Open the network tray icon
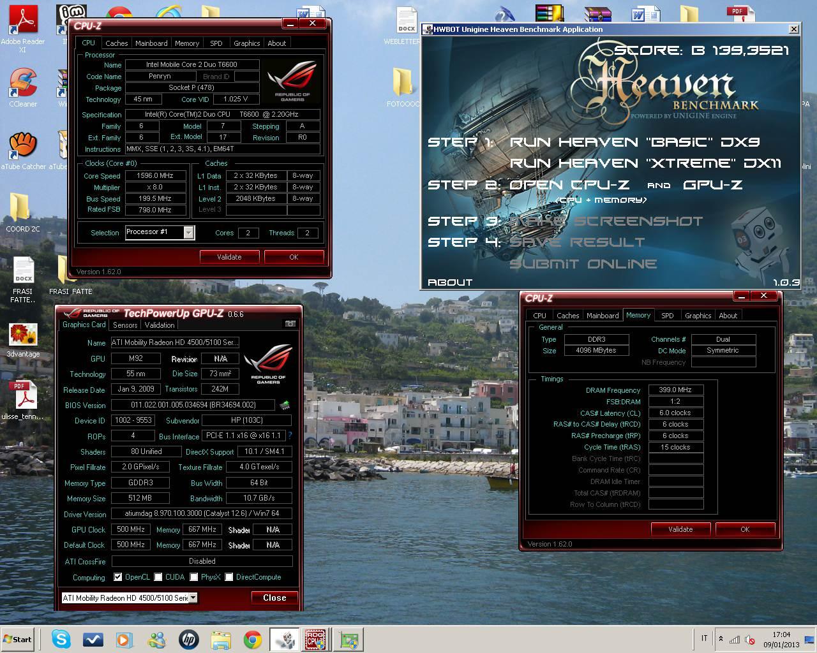This screenshot has height=653, width=817. [x=735, y=640]
